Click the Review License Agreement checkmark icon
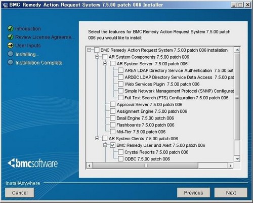 point(11,37)
